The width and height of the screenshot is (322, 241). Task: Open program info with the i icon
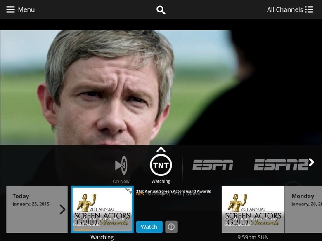coord(171,227)
